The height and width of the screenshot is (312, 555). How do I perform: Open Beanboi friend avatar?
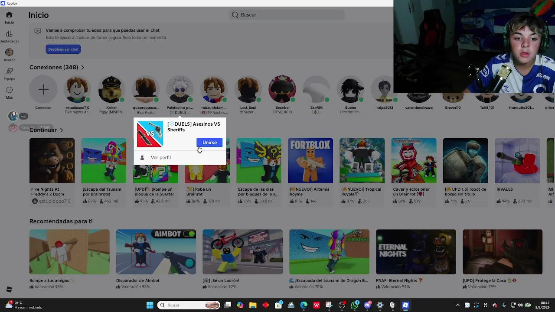pos(282,90)
